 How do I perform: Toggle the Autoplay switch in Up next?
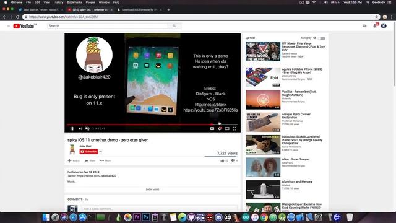coord(322,38)
